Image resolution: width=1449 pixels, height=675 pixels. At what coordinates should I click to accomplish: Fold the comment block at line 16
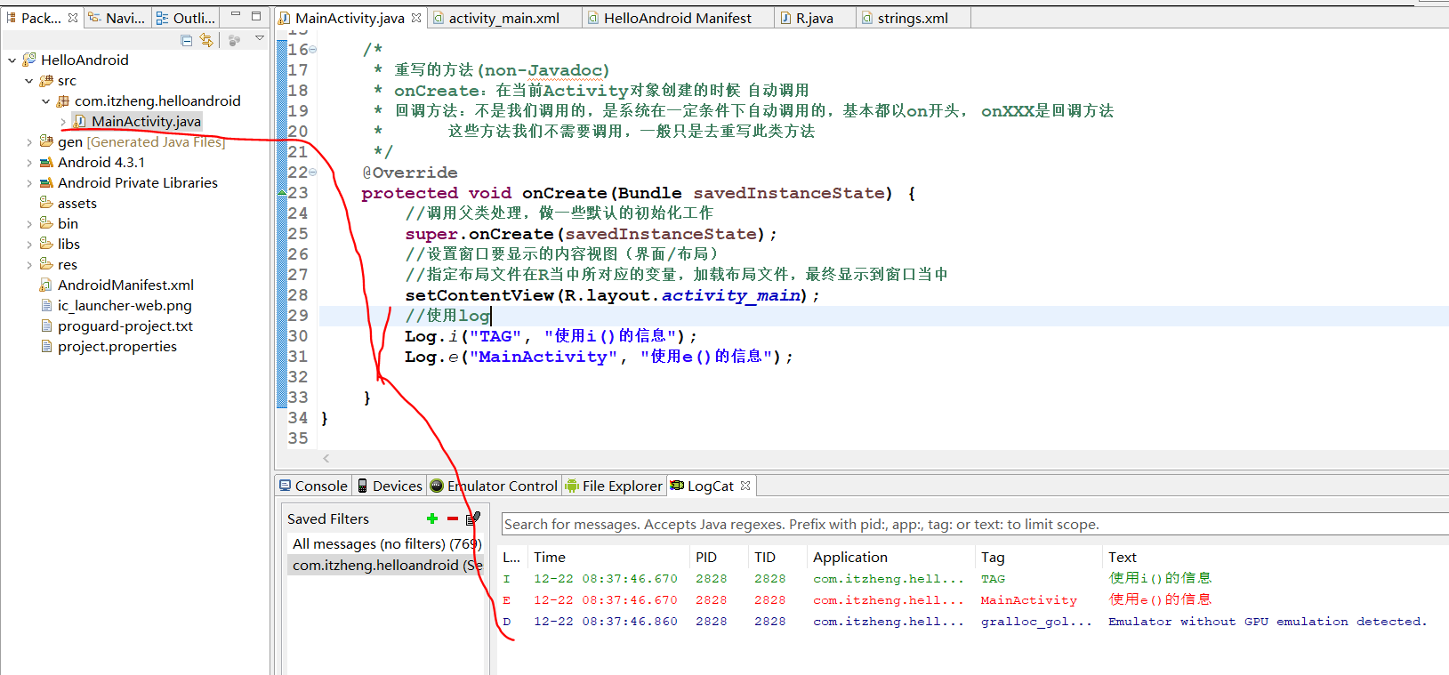(312, 50)
